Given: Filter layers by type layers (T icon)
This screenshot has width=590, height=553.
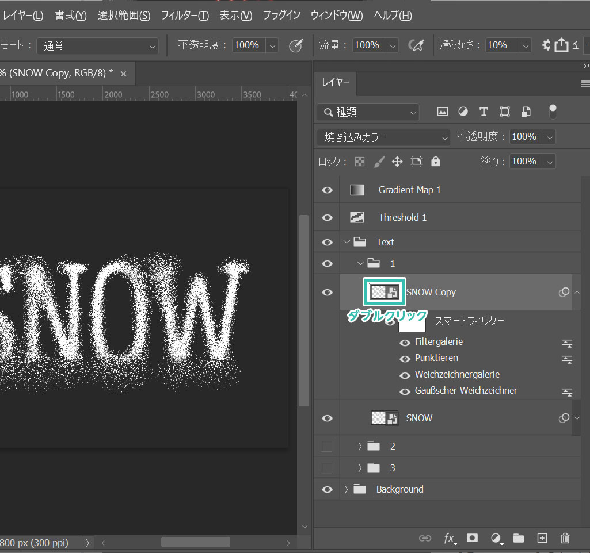Looking at the screenshot, I should click(x=484, y=112).
